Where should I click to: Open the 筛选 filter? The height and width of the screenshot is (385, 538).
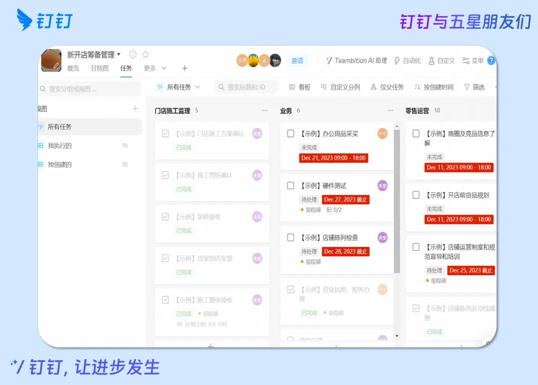pos(474,87)
